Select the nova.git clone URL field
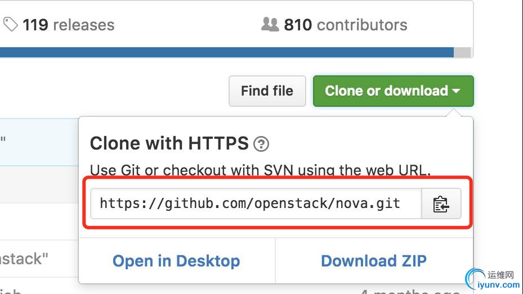 coord(256,203)
